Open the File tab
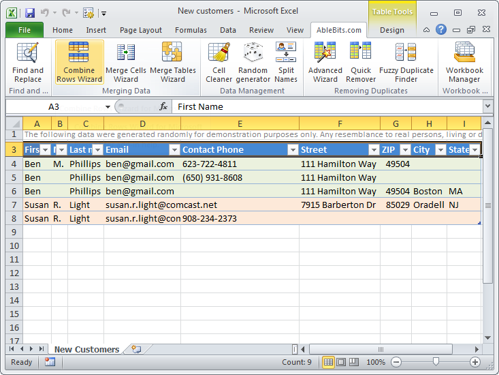This screenshot has width=499, height=375. pos(25,30)
